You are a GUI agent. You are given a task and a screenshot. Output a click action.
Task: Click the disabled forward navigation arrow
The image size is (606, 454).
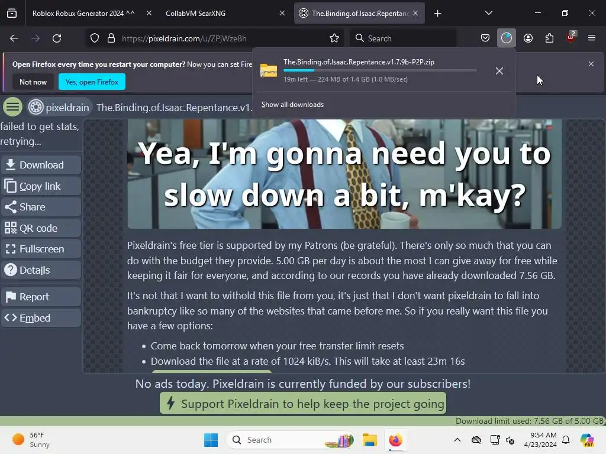tap(36, 38)
